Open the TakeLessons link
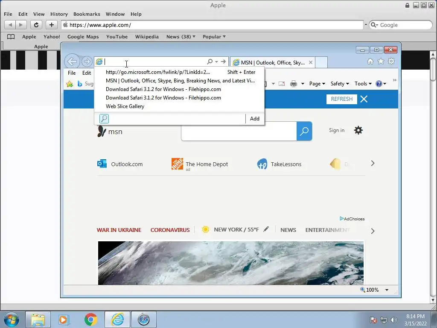 [x=279, y=164]
